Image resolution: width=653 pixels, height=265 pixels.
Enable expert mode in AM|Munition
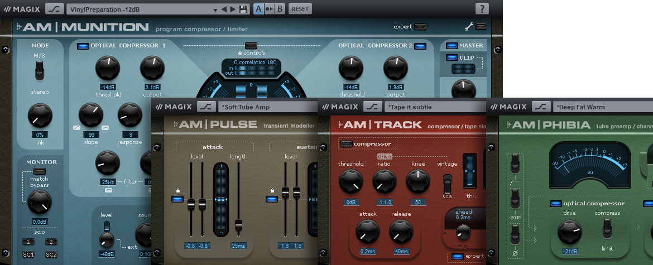tap(420, 27)
